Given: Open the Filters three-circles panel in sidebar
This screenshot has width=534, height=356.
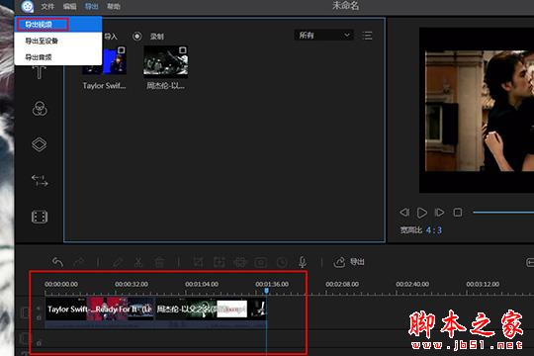Looking at the screenshot, I should click(40, 109).
